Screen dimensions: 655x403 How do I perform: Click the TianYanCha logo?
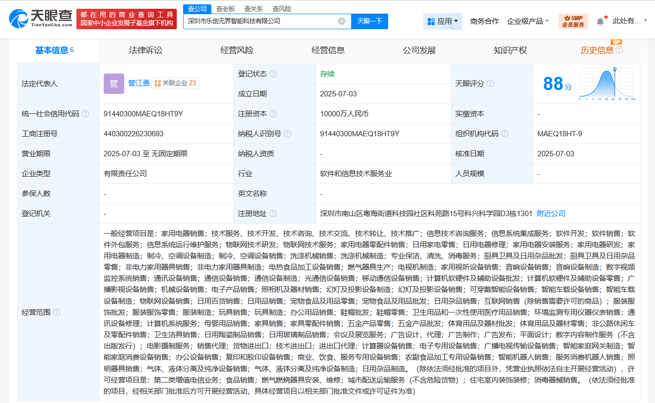click(x=40, y=18)
